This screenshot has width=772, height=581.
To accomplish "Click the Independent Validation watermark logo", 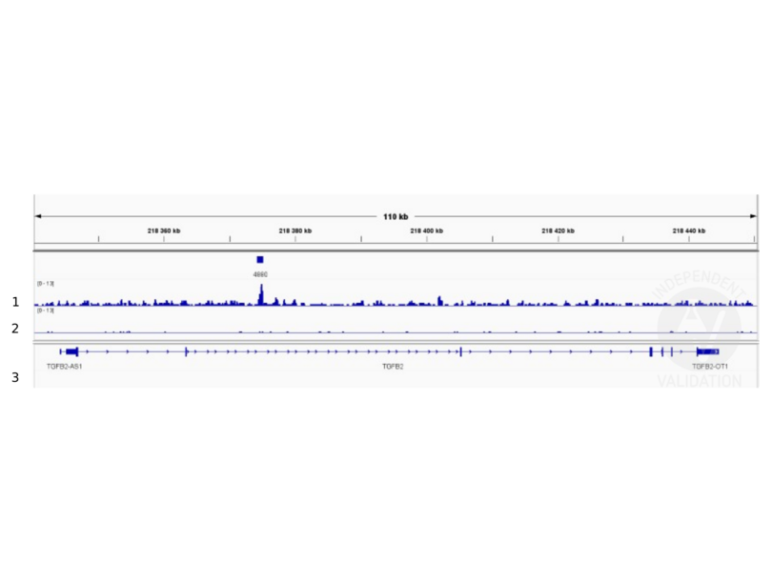I will tap(699, 329).
